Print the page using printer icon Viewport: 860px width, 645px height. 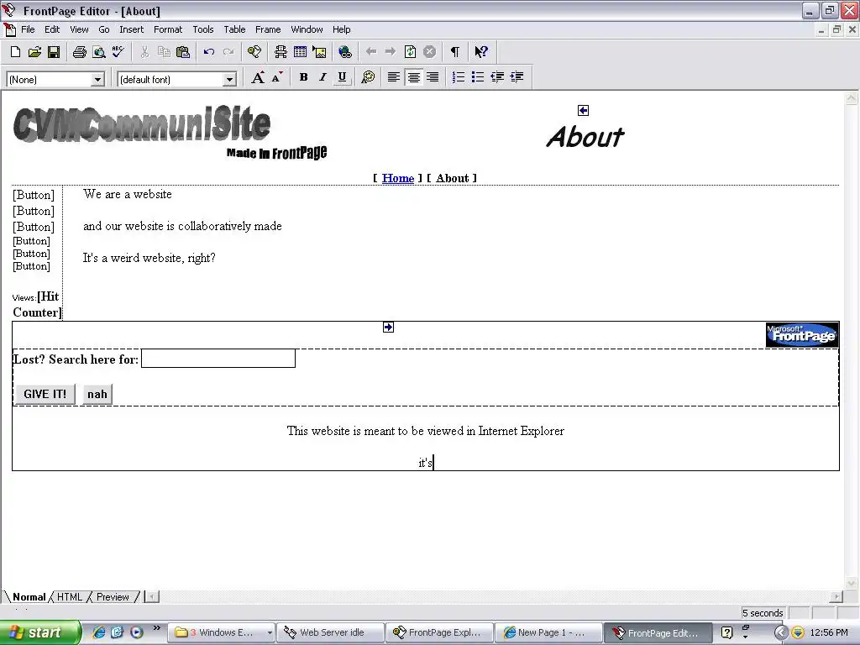coord(80,52)
